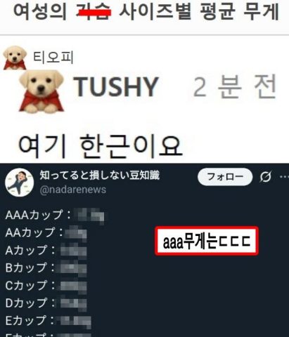Select the AAカップ line
Screen dimensions: 289x337
click(46, 233)
